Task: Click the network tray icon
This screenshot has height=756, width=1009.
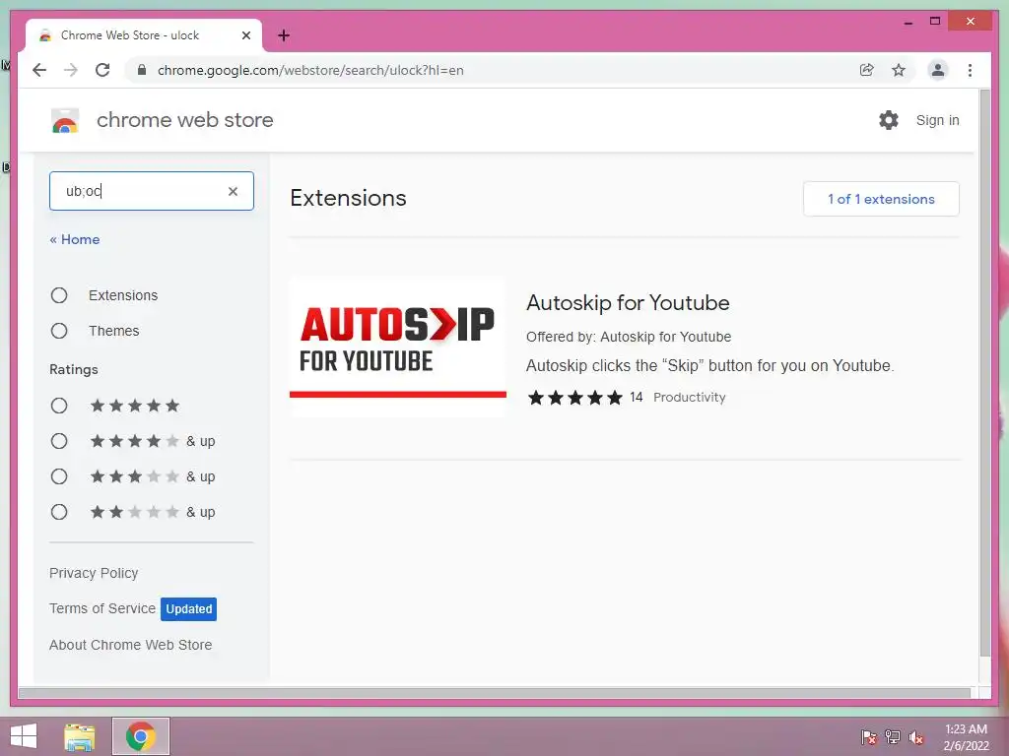Action: pyautogui.click(x=893, y=737)
